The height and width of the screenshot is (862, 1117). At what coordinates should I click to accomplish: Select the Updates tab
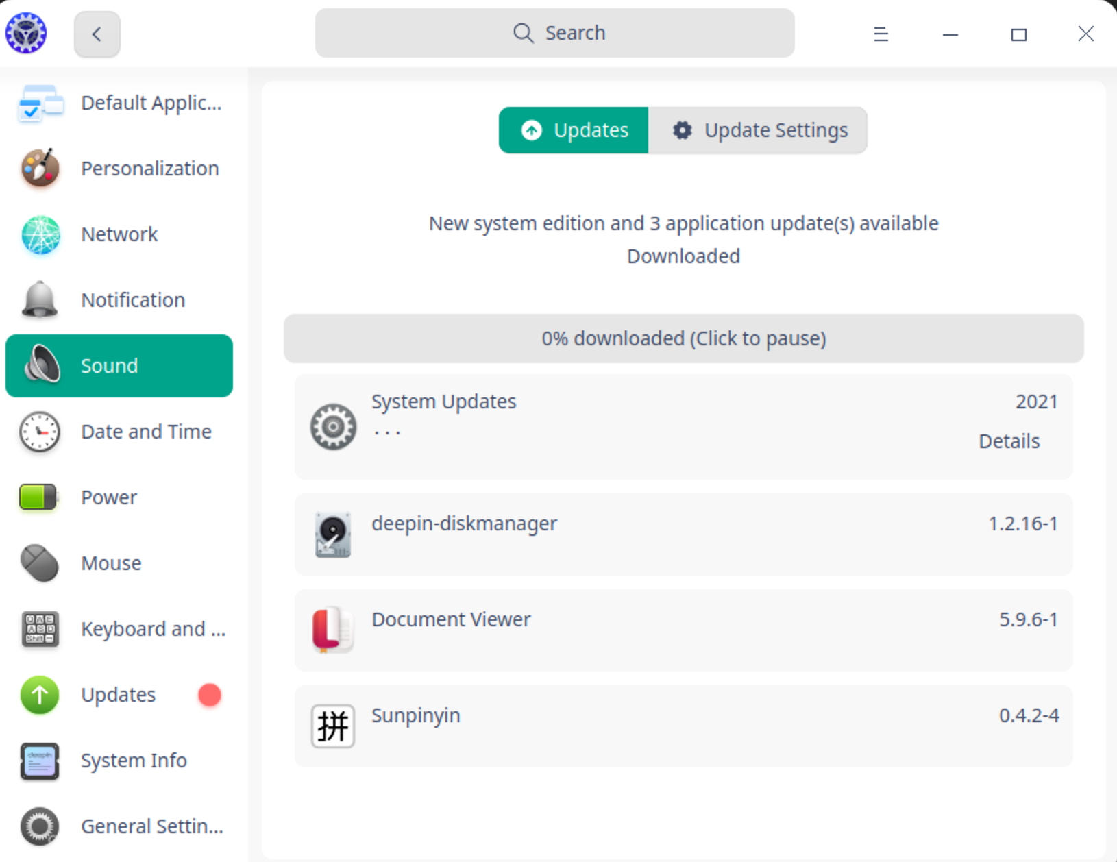[x=574, y=130]
